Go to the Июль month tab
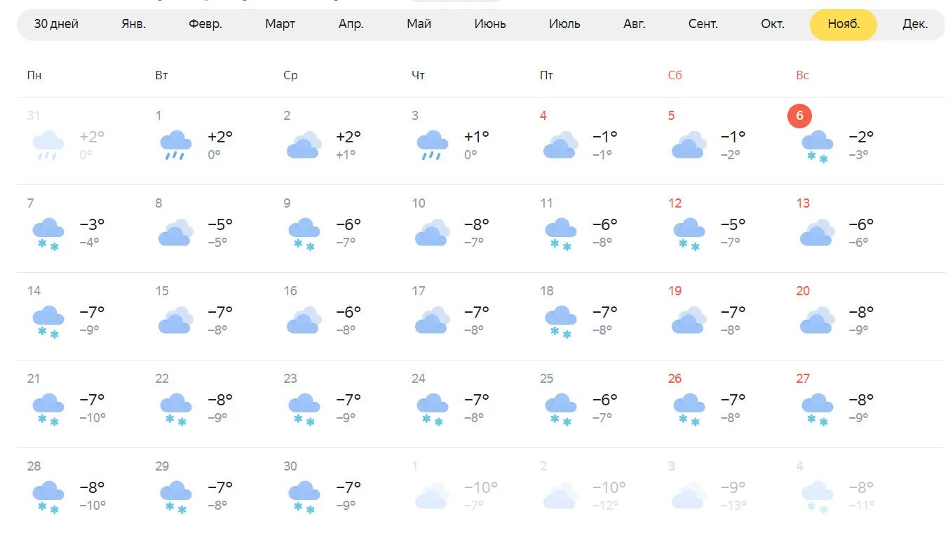Screen dimensions: 948x547 click(564, 24)
